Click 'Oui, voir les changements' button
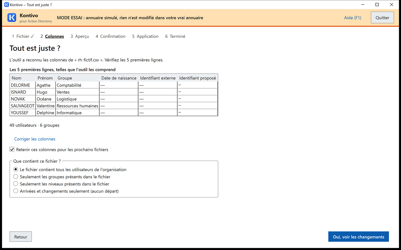Viewport: 401px width, 250px height. click(358, 237)
